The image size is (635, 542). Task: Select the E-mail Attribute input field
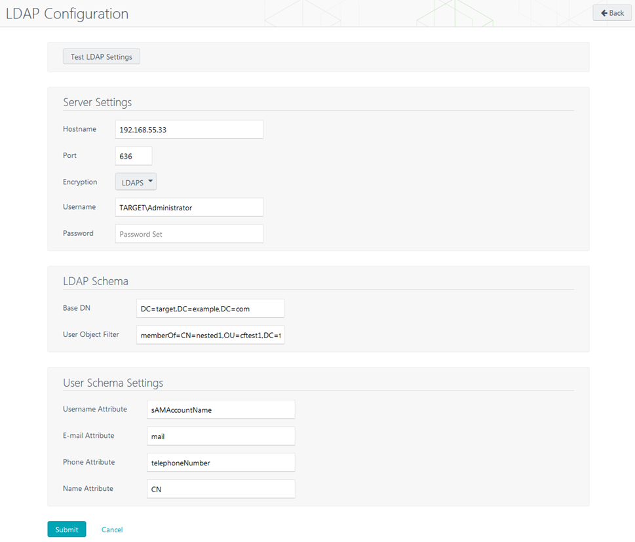coord(221,436)
